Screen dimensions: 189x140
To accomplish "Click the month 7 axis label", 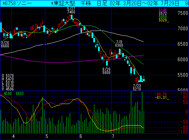I will click(x=113, y=136).
